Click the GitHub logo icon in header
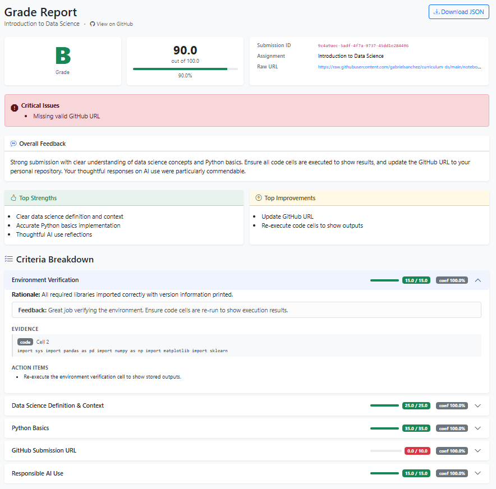 pyautogui.click(x=93, y=24)
